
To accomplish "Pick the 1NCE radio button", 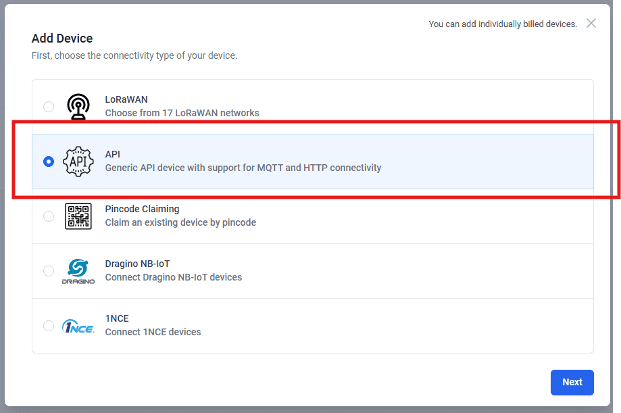I will click(x=49, y=326).
